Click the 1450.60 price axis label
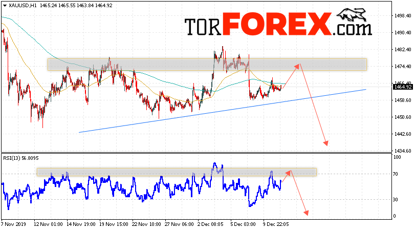The height and width of the screenshot is (230, 415). (x=403, y=117)
